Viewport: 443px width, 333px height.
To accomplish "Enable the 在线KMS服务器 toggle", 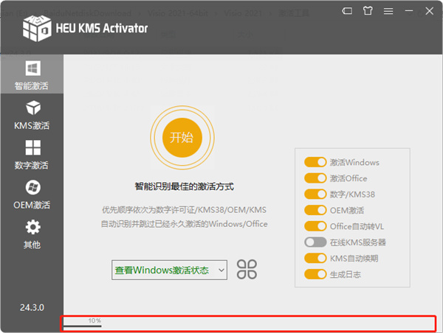I will (x=315, y=242).
